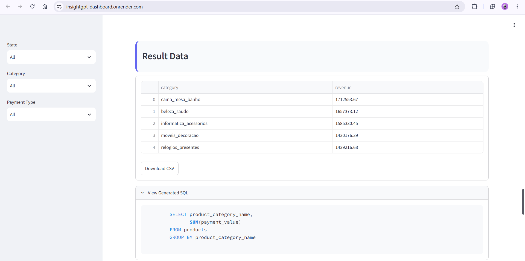Click revenue value 1429216.68
Viewport: 525px width, 261px height.
click(x=408, y=147)
